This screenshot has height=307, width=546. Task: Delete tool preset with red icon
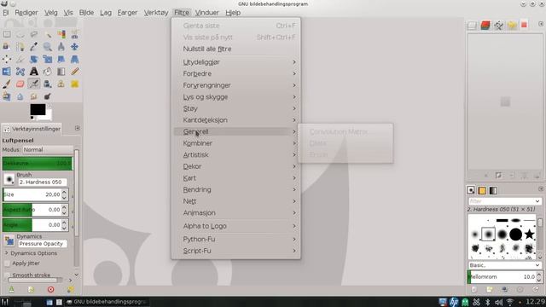coord(51,289)
